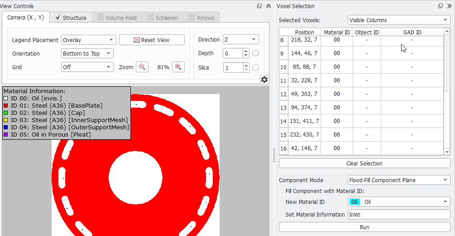Image resolution: width=455 pixels, height=236 pixels.
Task: Enable the Depth checkbox
Action: [x=256, y=53]
